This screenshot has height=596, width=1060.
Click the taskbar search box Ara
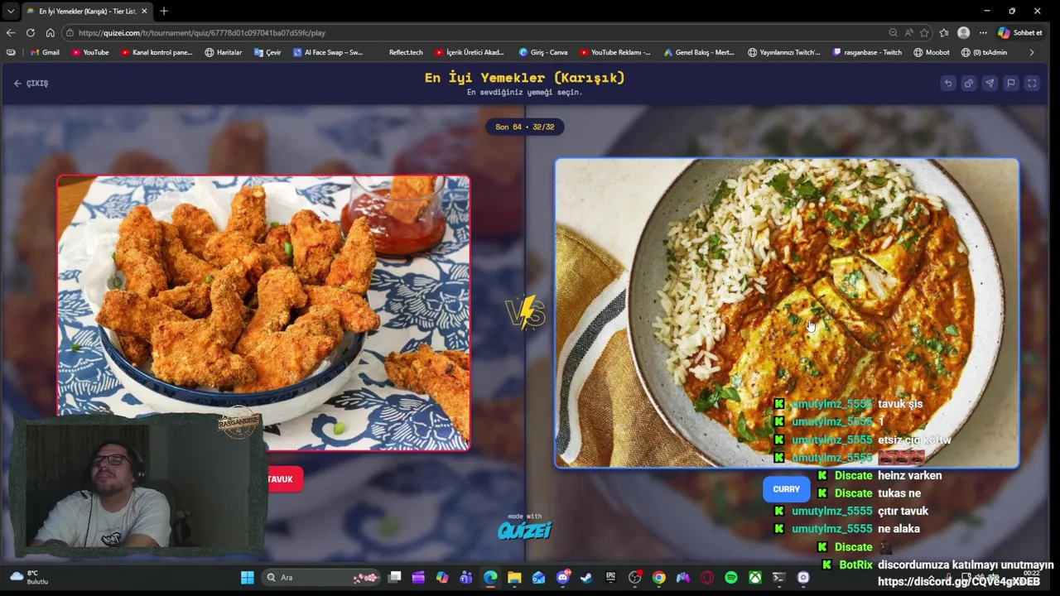320,578
